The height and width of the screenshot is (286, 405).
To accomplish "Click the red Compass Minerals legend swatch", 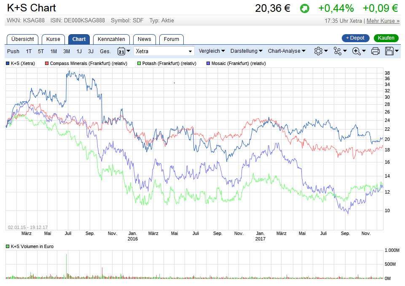I will click(x=47, y=63).
